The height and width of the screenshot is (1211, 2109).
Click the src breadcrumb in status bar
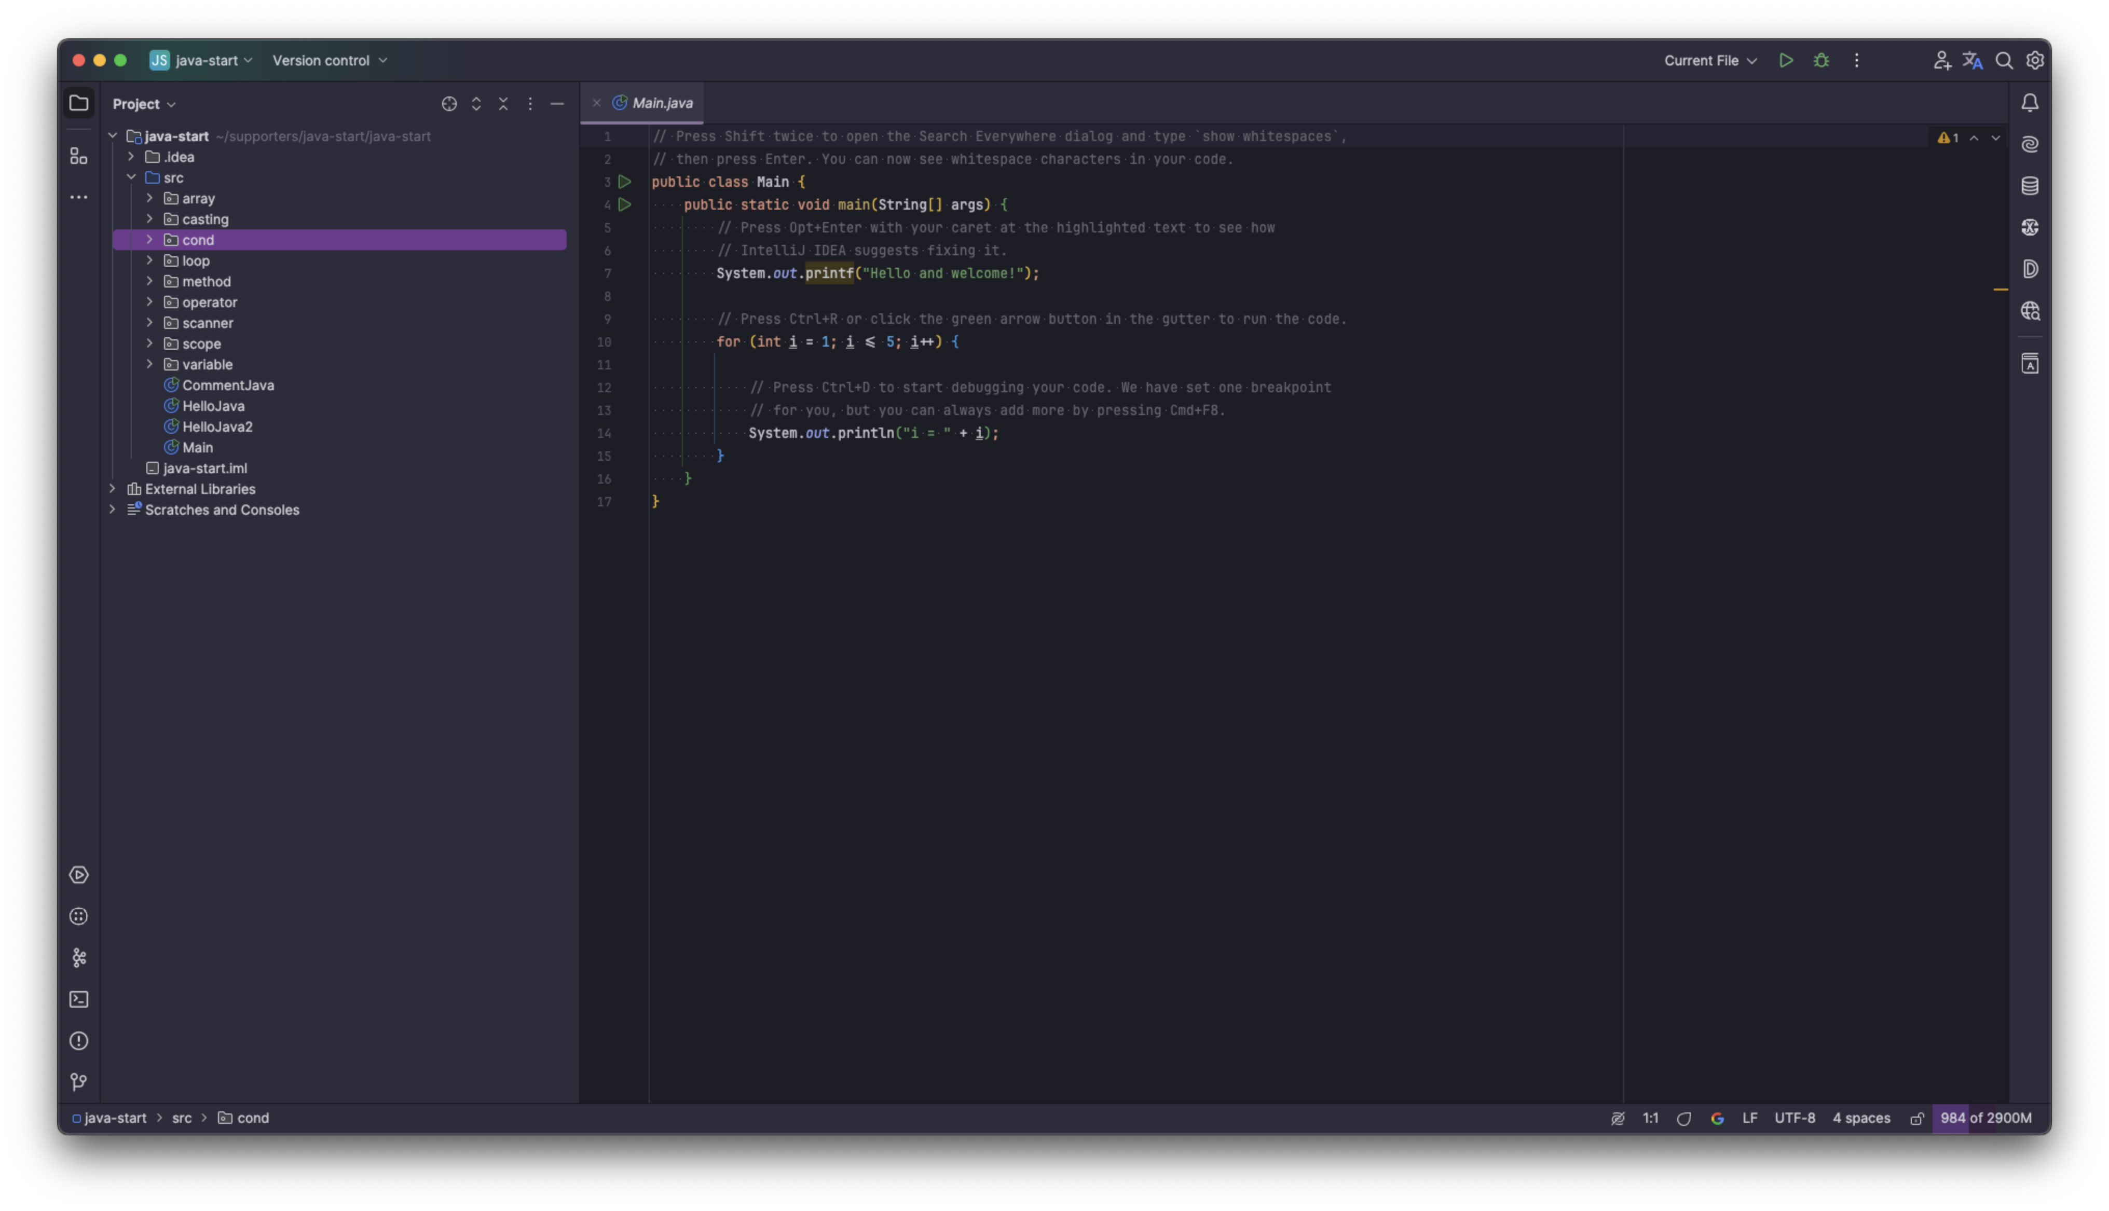coord(182,1118)
